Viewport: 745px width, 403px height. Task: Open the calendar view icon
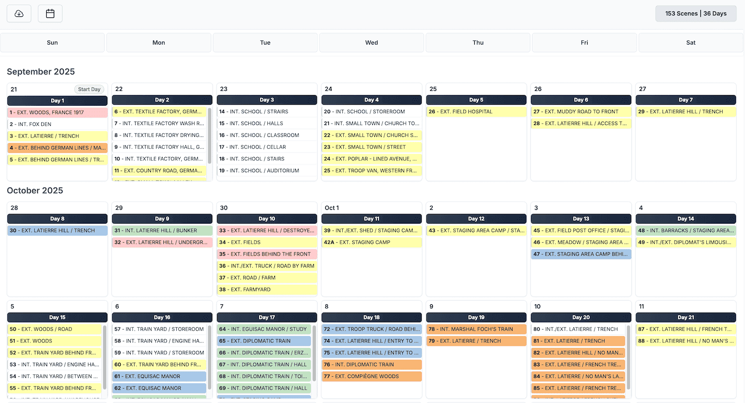point(50,13)
